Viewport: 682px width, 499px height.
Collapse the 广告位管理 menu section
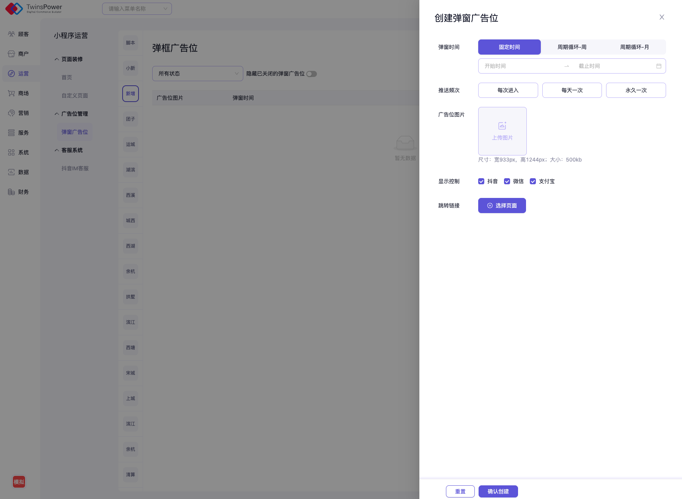pos(57,114)
